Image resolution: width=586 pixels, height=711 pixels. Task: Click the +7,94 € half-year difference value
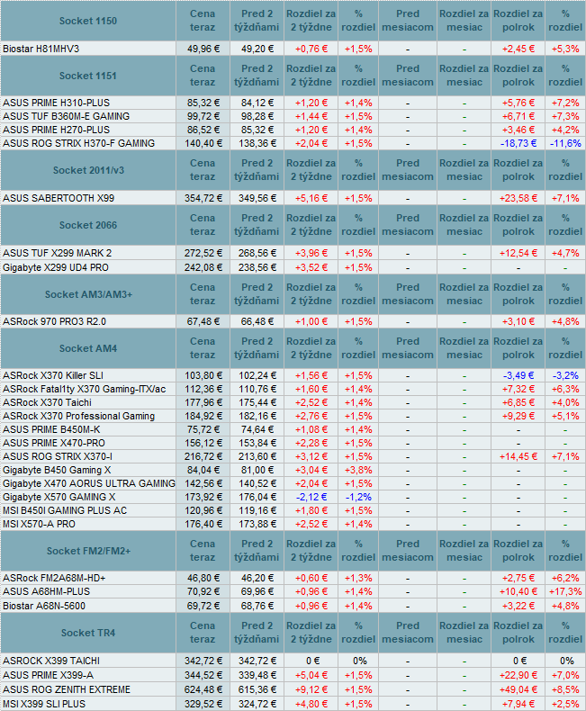coord(518,704)
